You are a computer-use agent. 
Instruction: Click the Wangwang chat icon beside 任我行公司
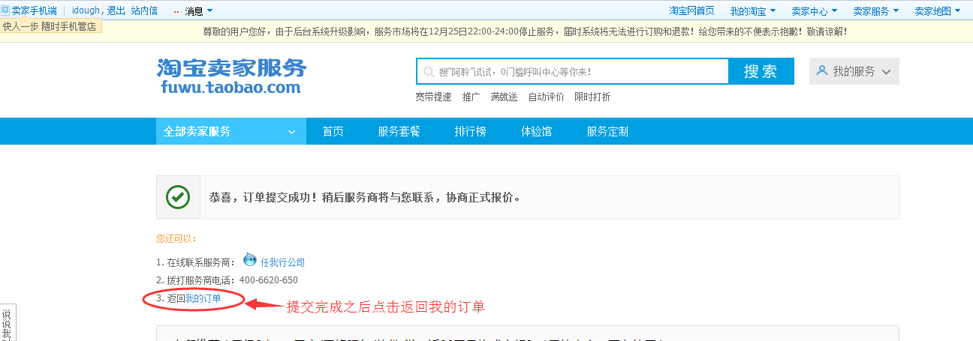(x=250, y=261)
